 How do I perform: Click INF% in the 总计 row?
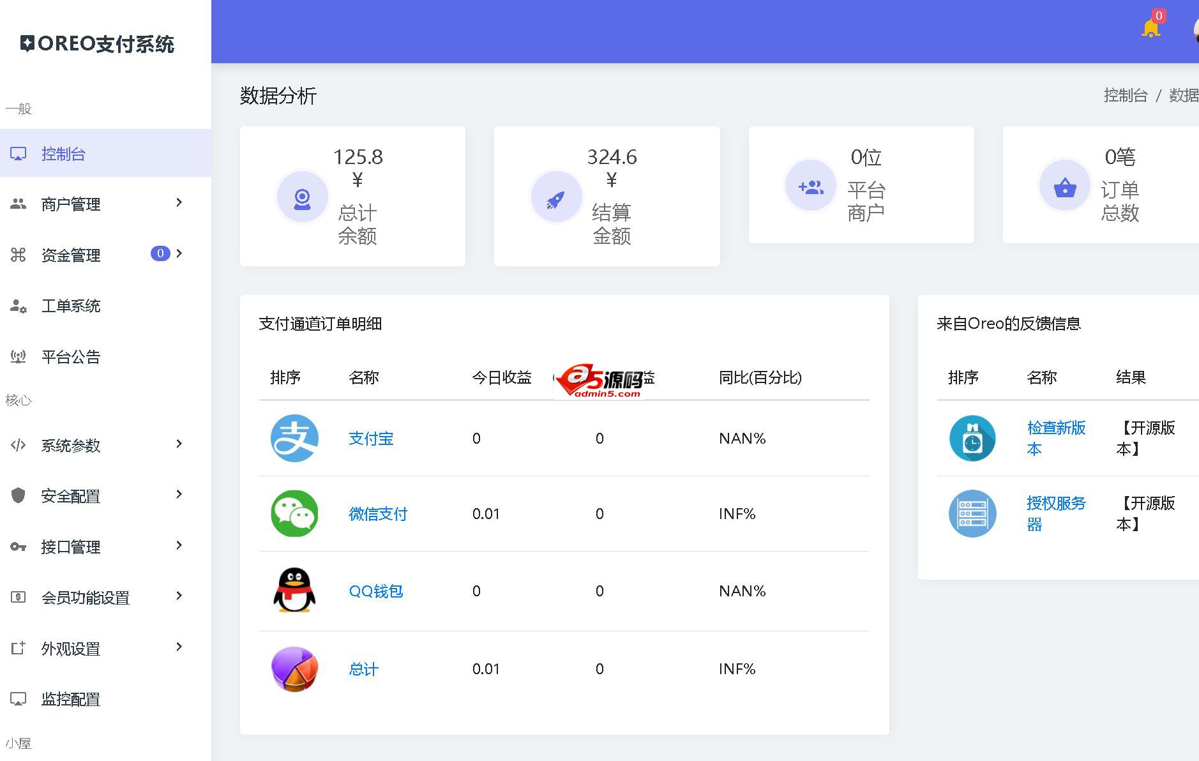click(x=737, y=669)
